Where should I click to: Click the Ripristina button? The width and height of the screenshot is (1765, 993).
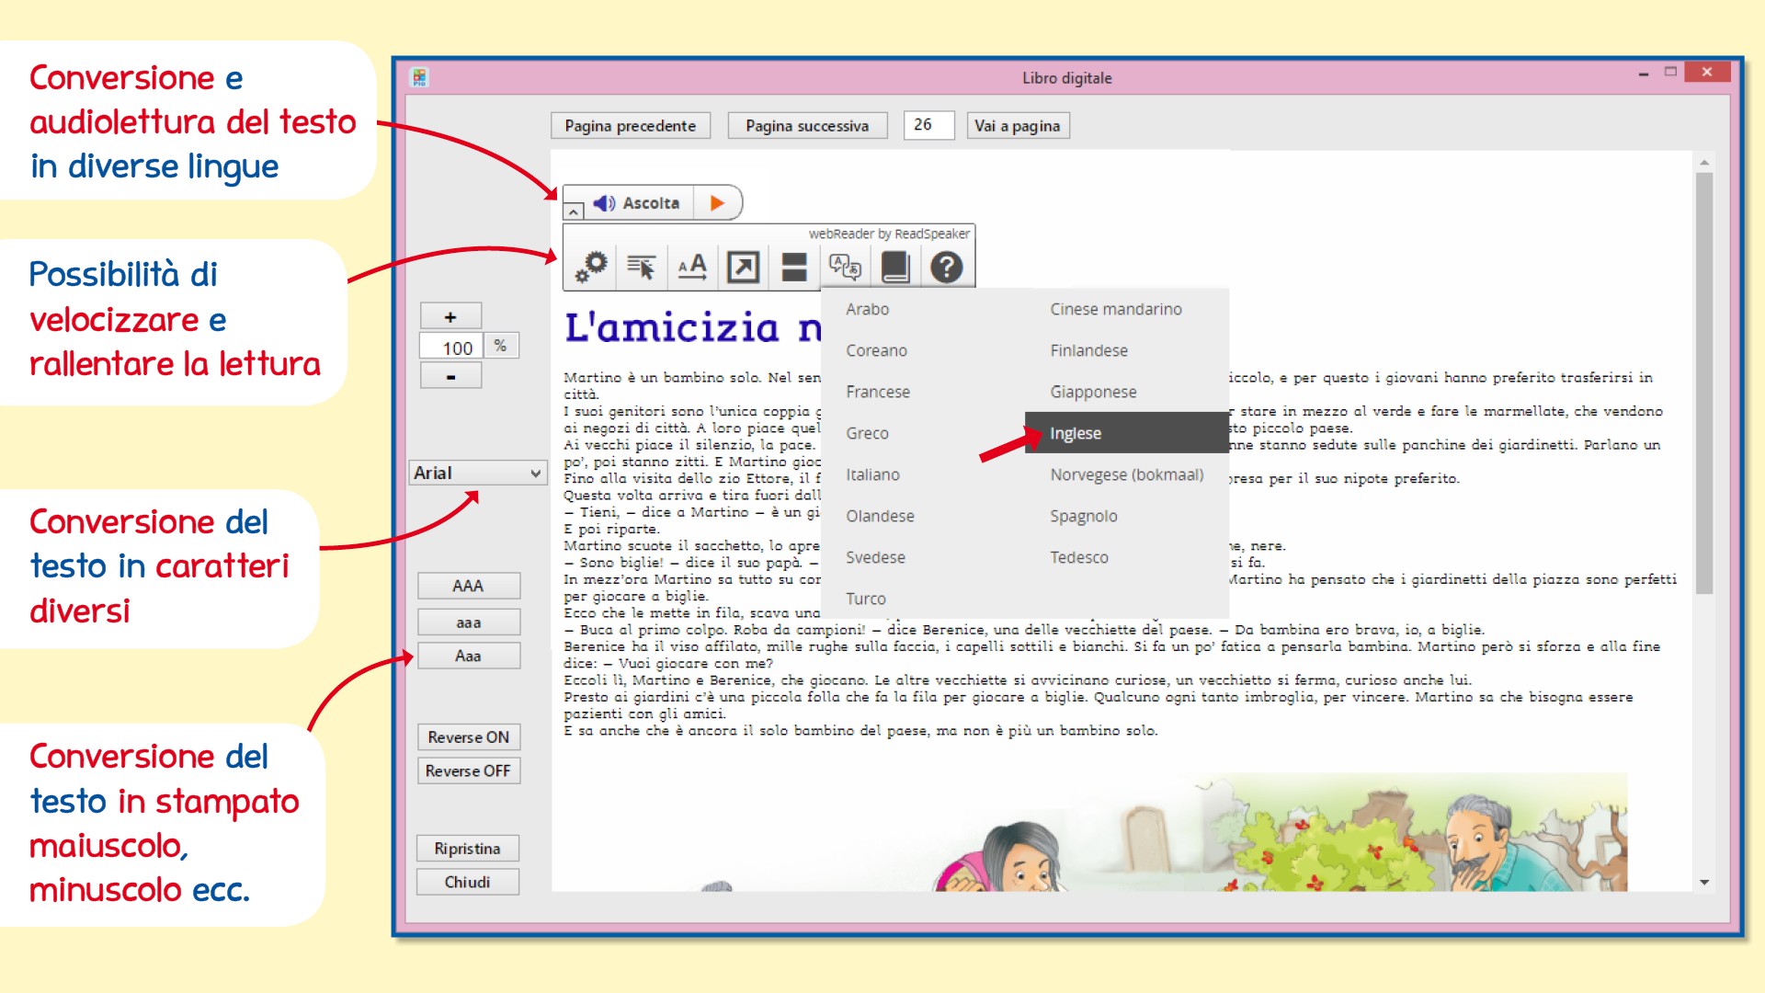pos(468,849)
